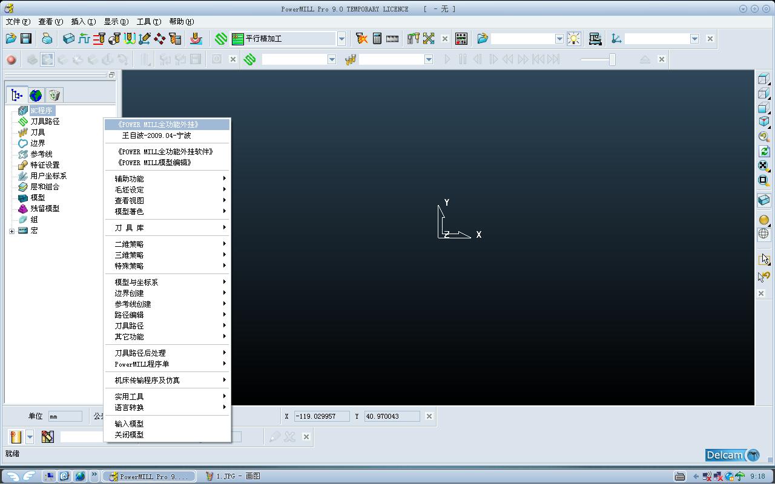Select the 边界 tree item
Image resolution: width=775 pixels, height=484 pixels.
click(x=38, y=143)
